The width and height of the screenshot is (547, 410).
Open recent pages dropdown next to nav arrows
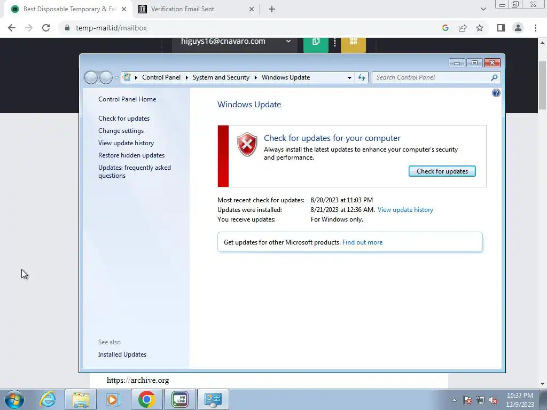(116, 78)
